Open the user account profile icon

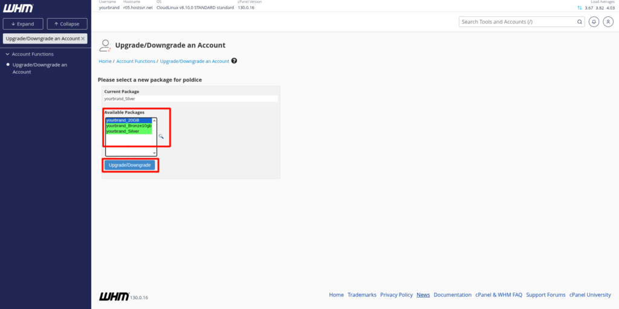point(608,22)
